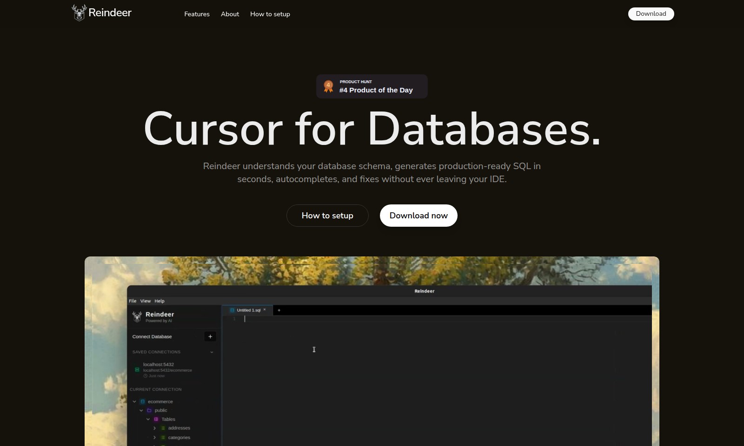Screen dimensions: 744x446
Task: Click the pink Tables grid icon
Action: (156, 419)
